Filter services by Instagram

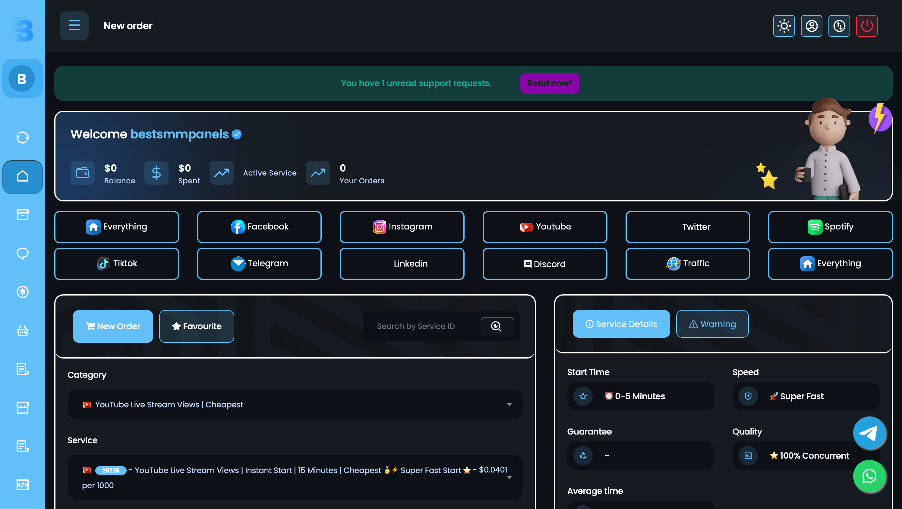402,227
